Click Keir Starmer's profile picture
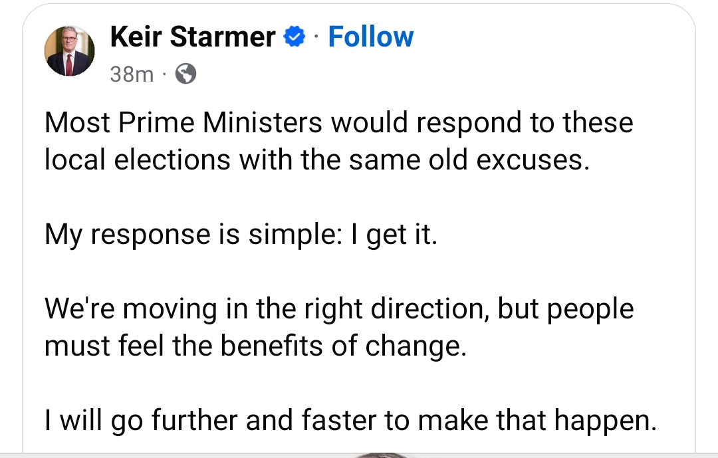Screen dimensions: 718x458 click(x=69, y=53)
